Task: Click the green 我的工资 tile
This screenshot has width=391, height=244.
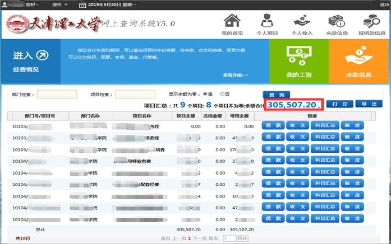Action: pos(298,62)
